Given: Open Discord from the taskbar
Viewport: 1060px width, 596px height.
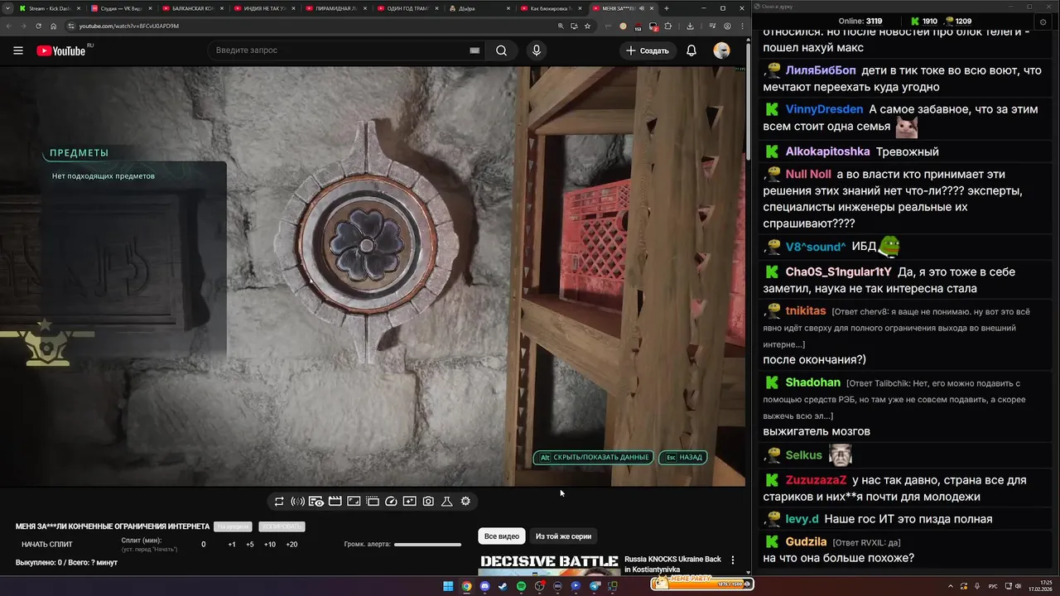Looking at the screenshot, I should point(484,586).
